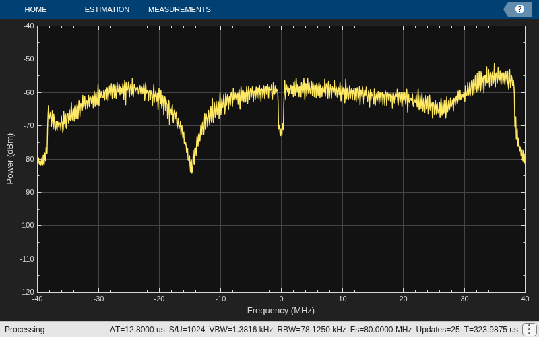Click the Power (dBm) axis label
This screenshot has height=337, width=539.
pyautogui.click(x=10, y=158)
